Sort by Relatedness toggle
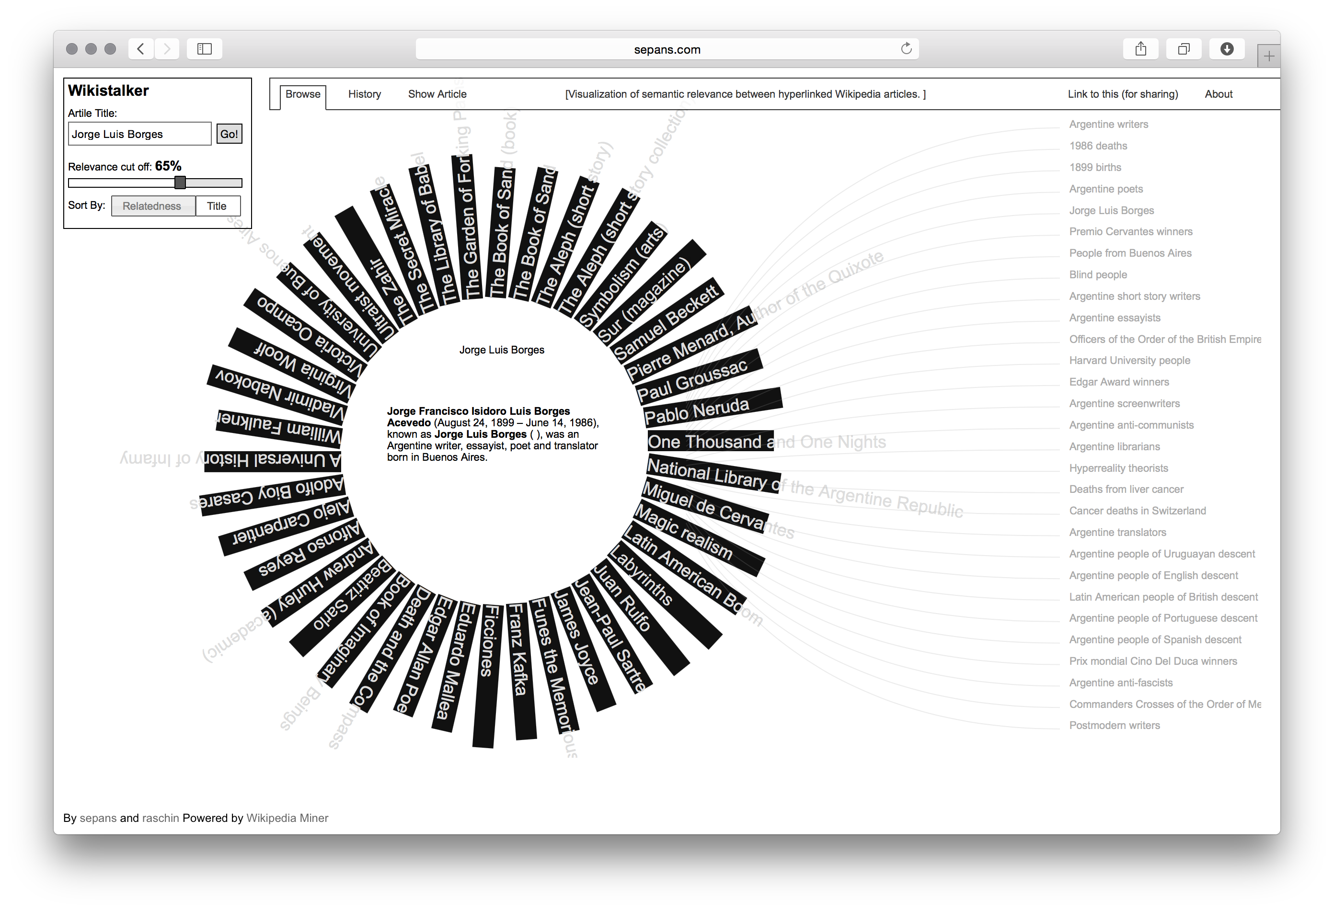Image resolution: width=1334 pixels, height=911 pixels. tap(153, 206)
